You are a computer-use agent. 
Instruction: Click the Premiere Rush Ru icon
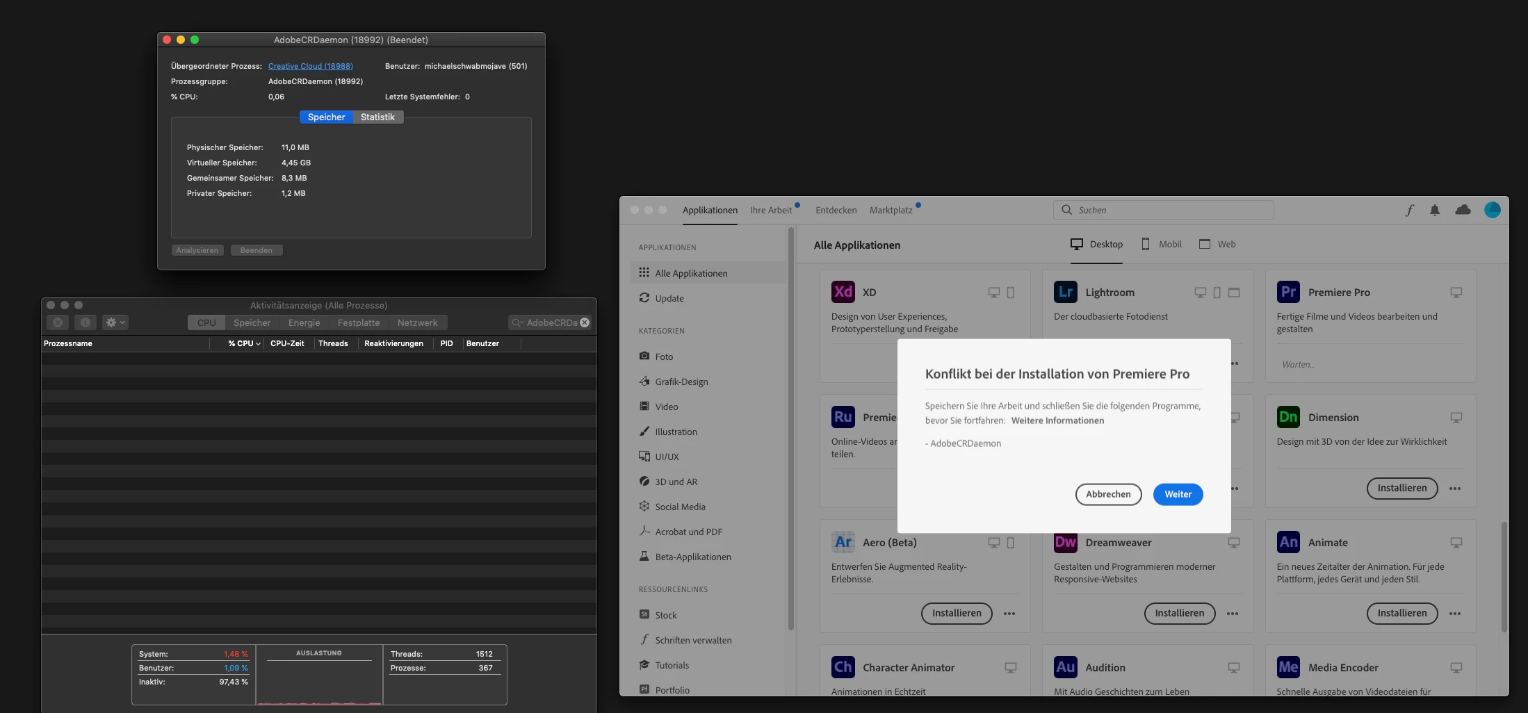click(843, 417)
